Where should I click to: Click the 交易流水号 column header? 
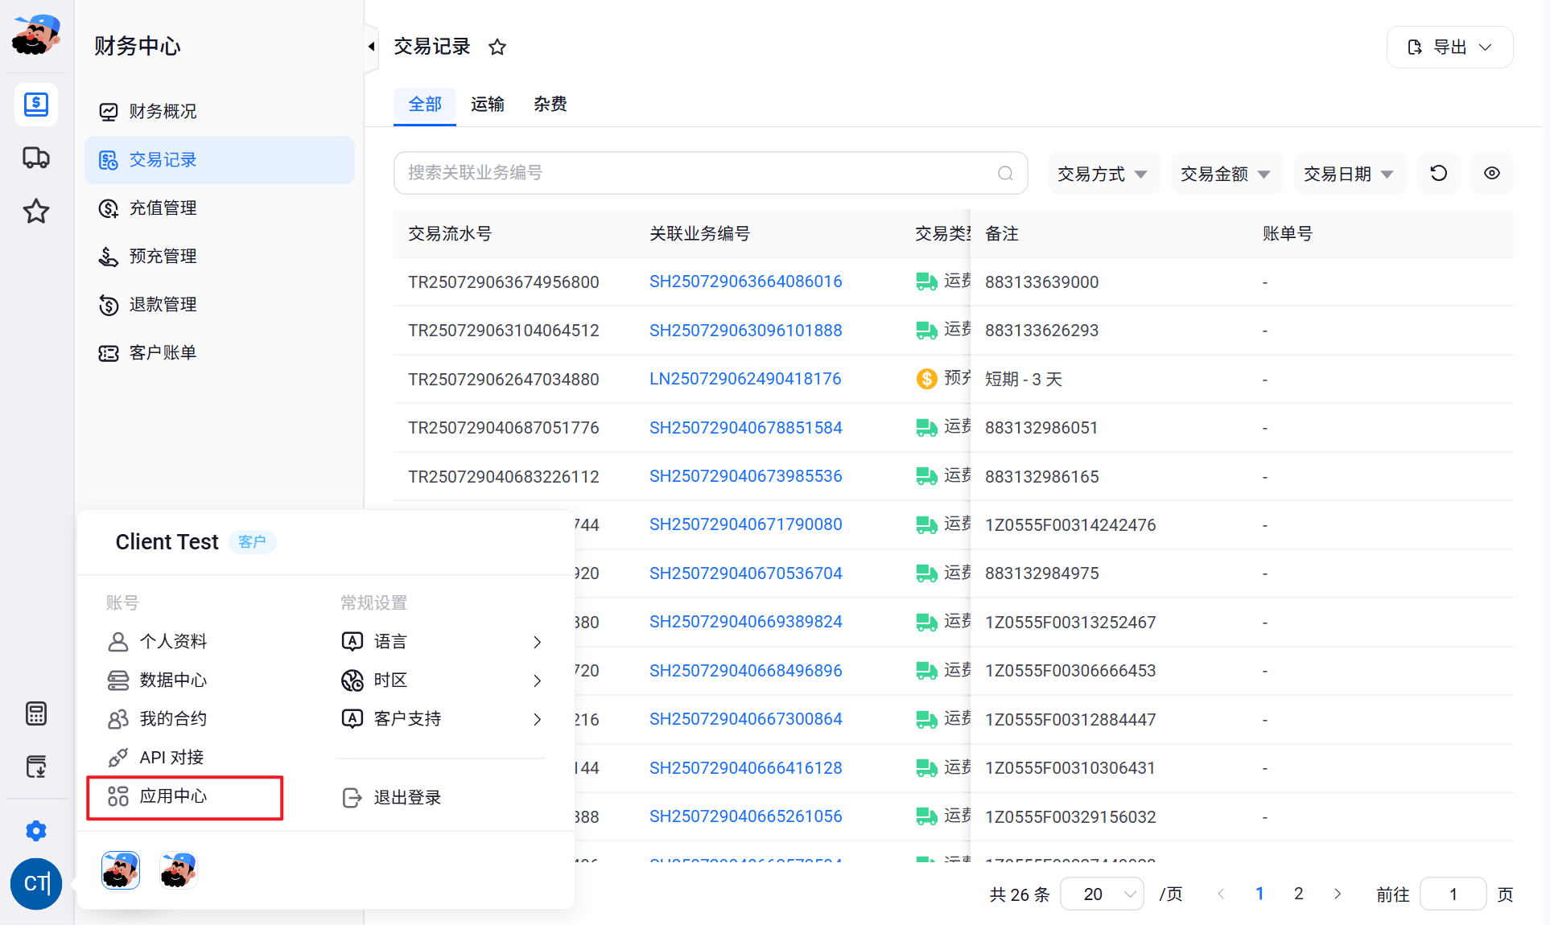pyautogui.click(x=450, y=234)
